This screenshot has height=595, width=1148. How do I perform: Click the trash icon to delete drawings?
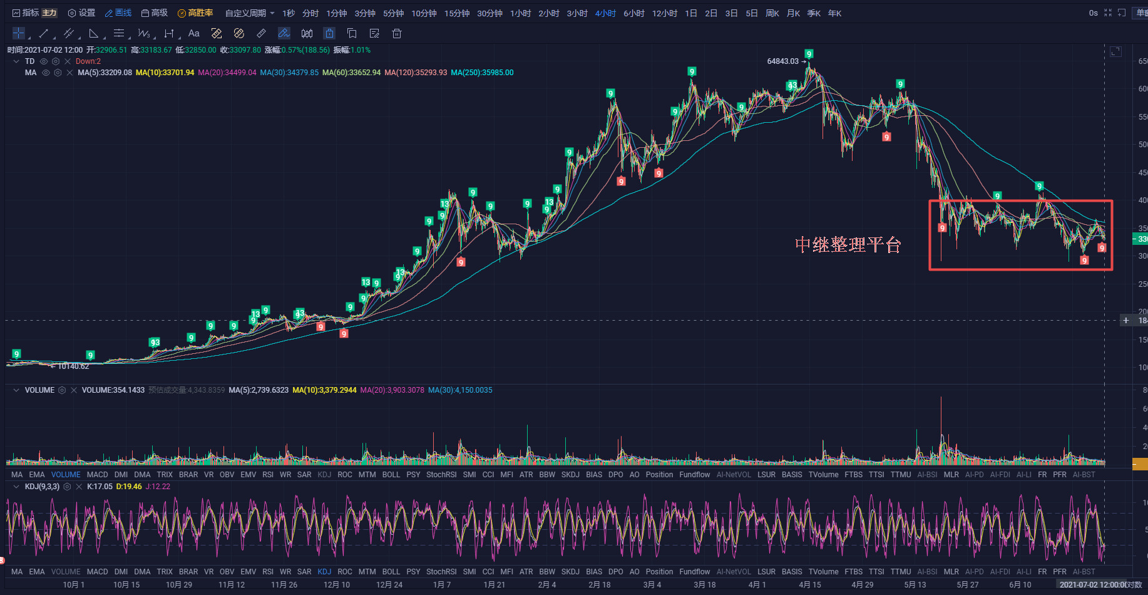coord(397,33)
